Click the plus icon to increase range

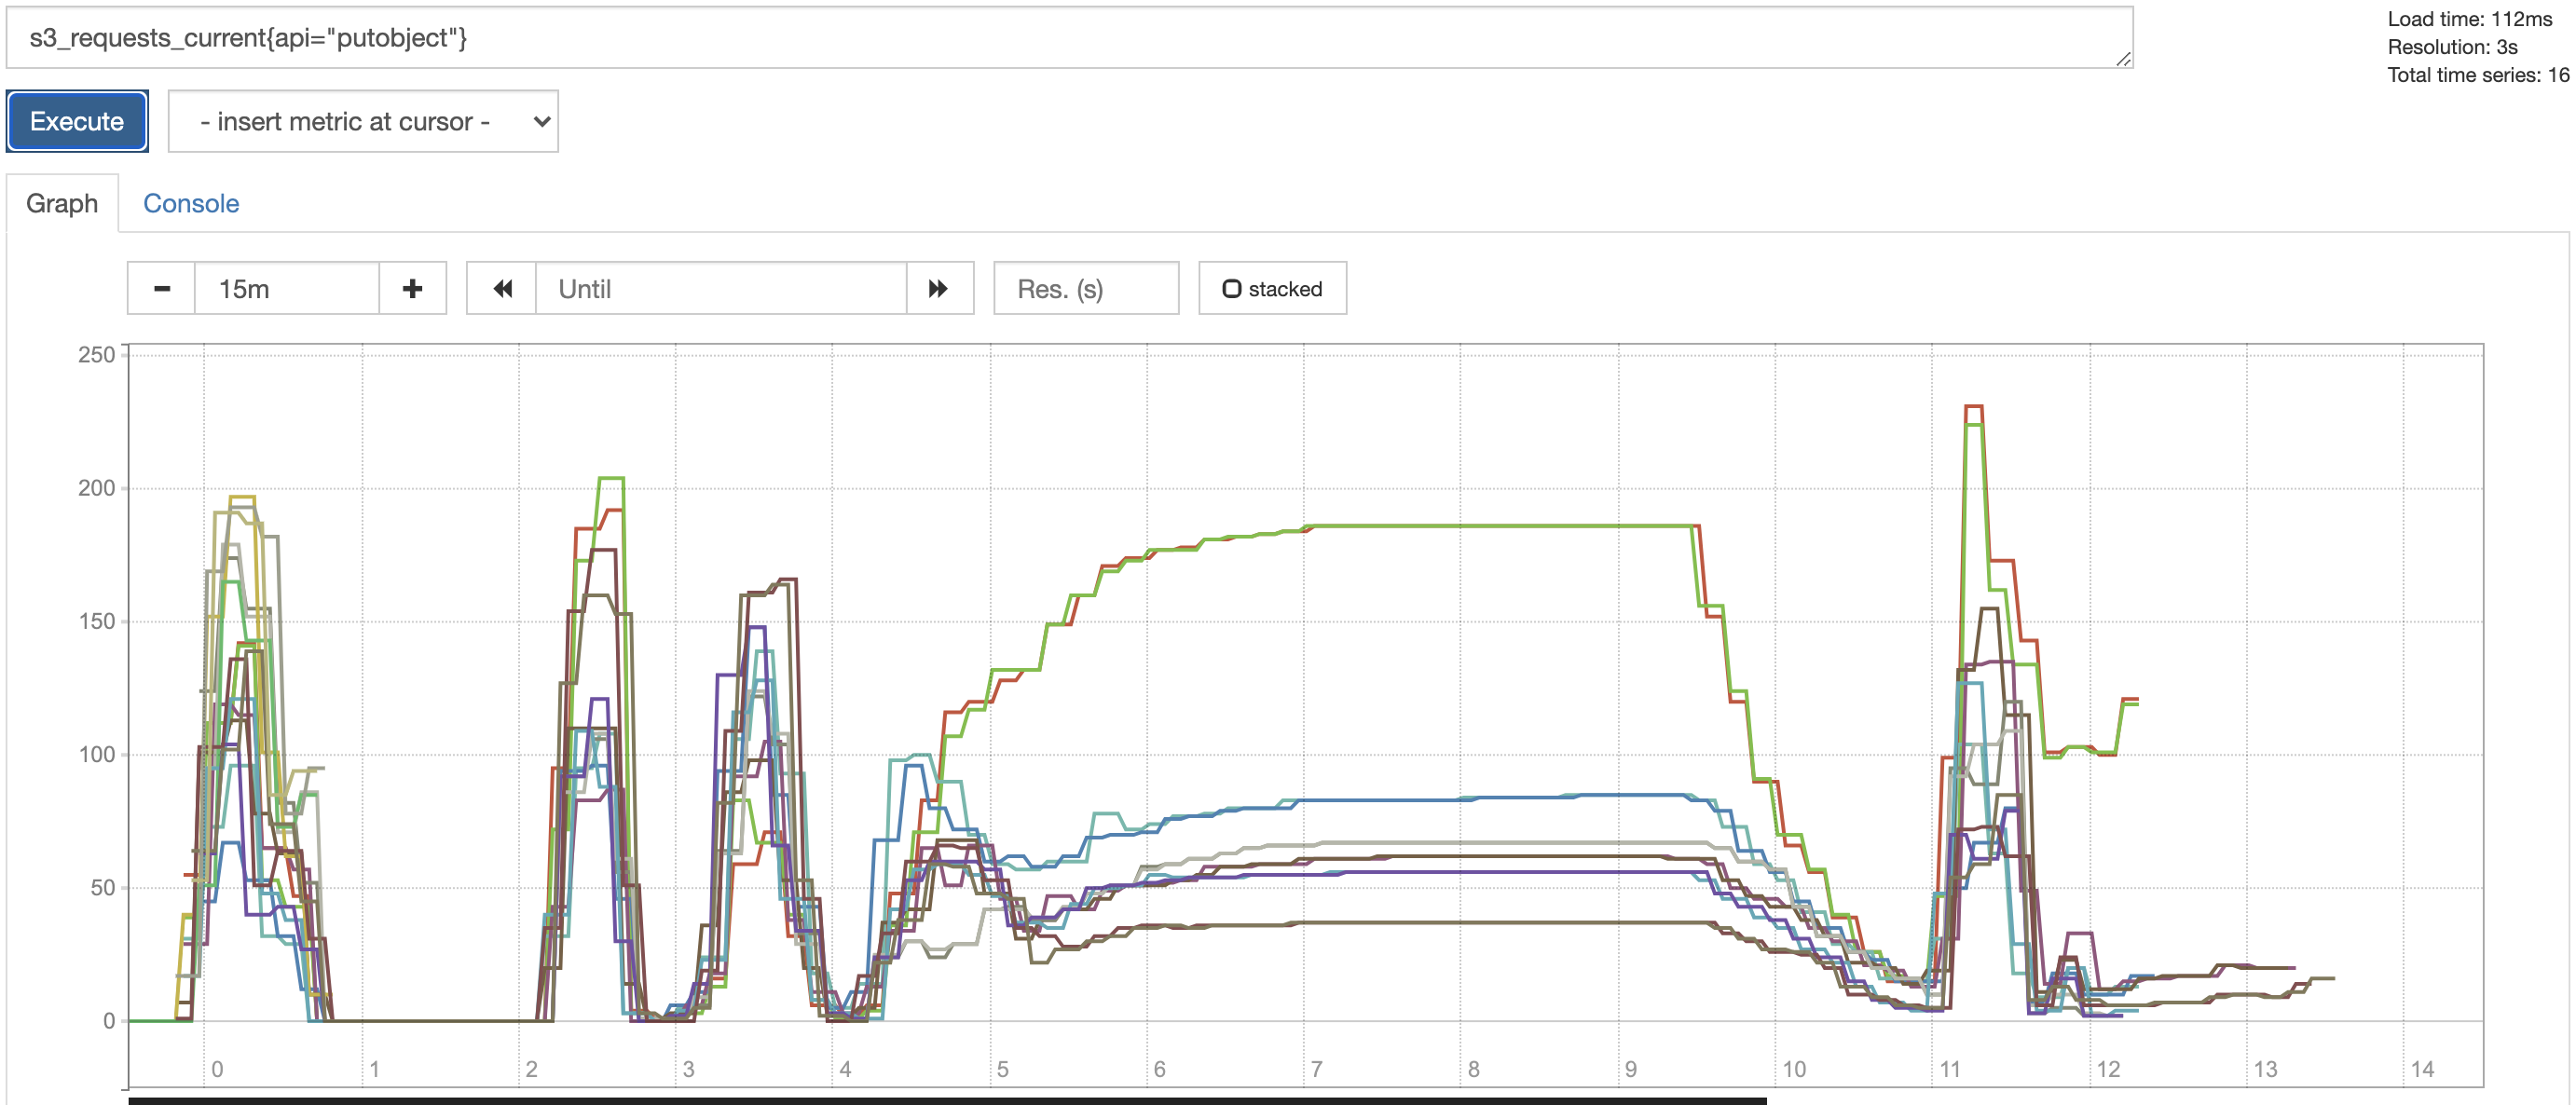point(412,289)
